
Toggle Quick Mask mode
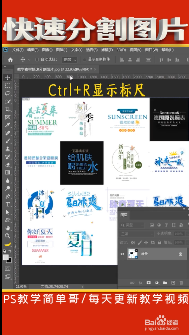(x=8, y=269)
